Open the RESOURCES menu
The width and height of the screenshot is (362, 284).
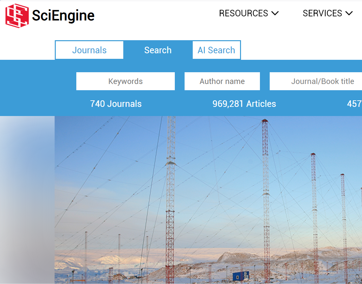[243, 13]
